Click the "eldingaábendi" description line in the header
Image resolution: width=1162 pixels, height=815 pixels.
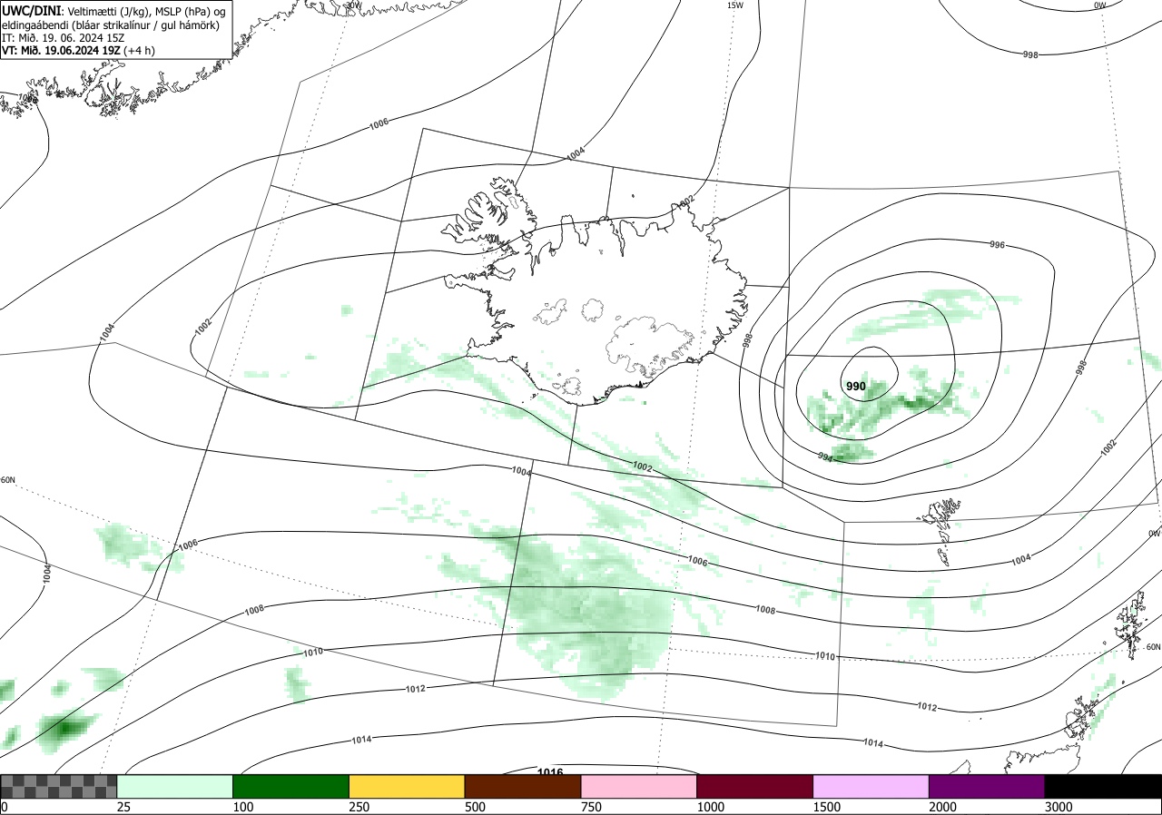click(x=111, y=25)
